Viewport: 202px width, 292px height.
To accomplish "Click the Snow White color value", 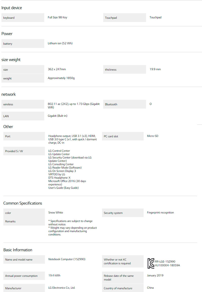I will tap(56, 212).
